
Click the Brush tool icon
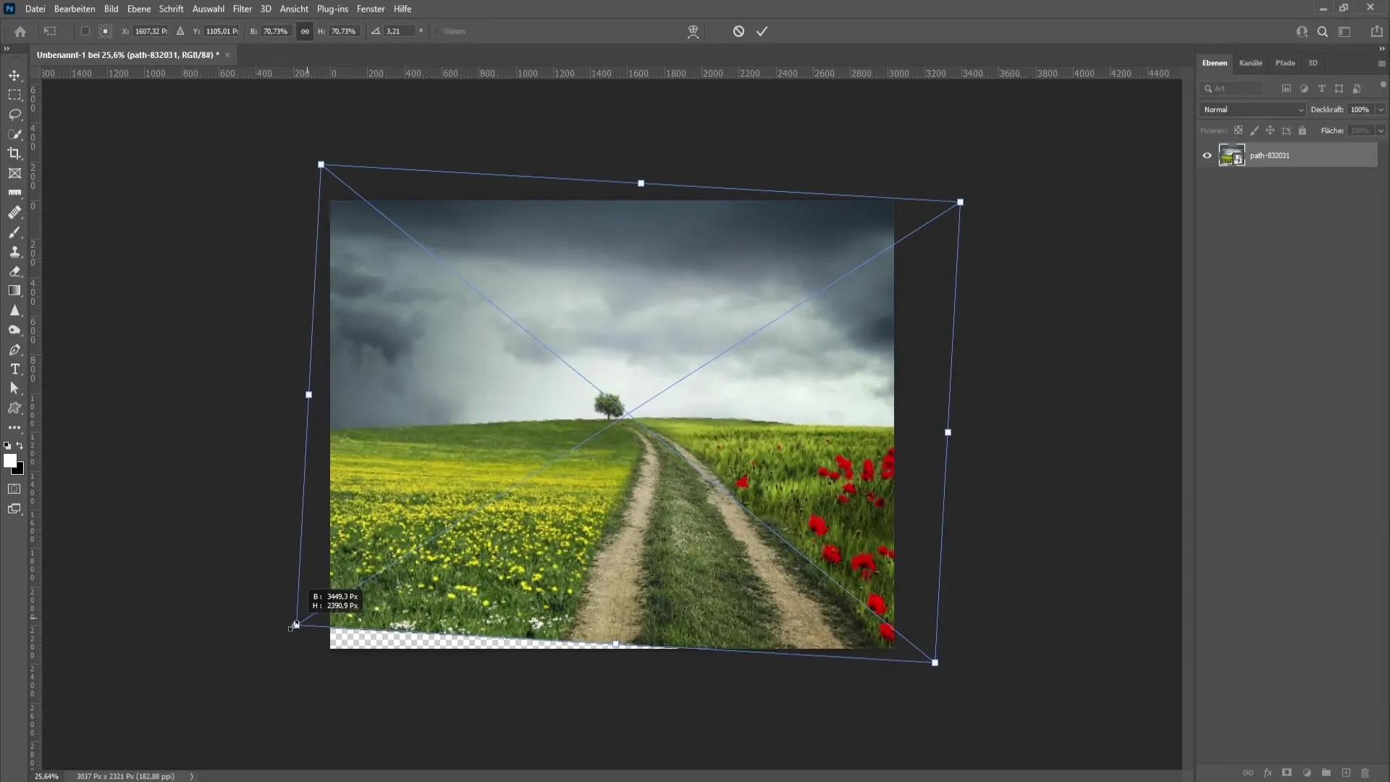pos(14,232)
